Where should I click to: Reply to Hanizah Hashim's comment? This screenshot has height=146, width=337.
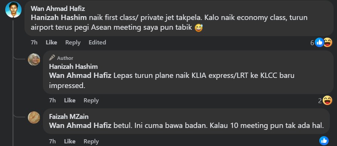click(x=91, y=100)
